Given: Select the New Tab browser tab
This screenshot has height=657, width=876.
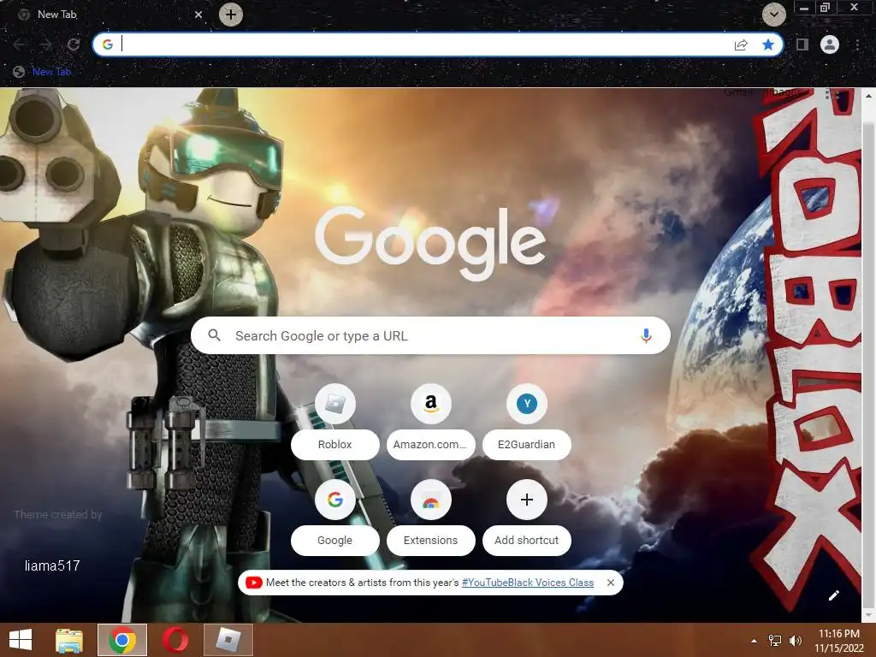Looking at the screenshot, I should 110,15.
